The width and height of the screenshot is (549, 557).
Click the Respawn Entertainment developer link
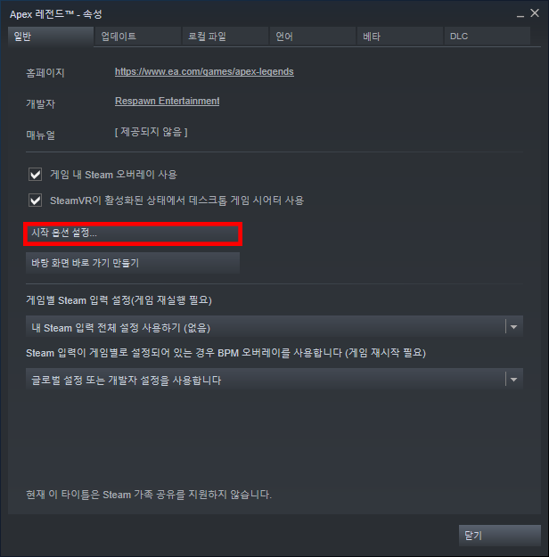click(167, 102)
